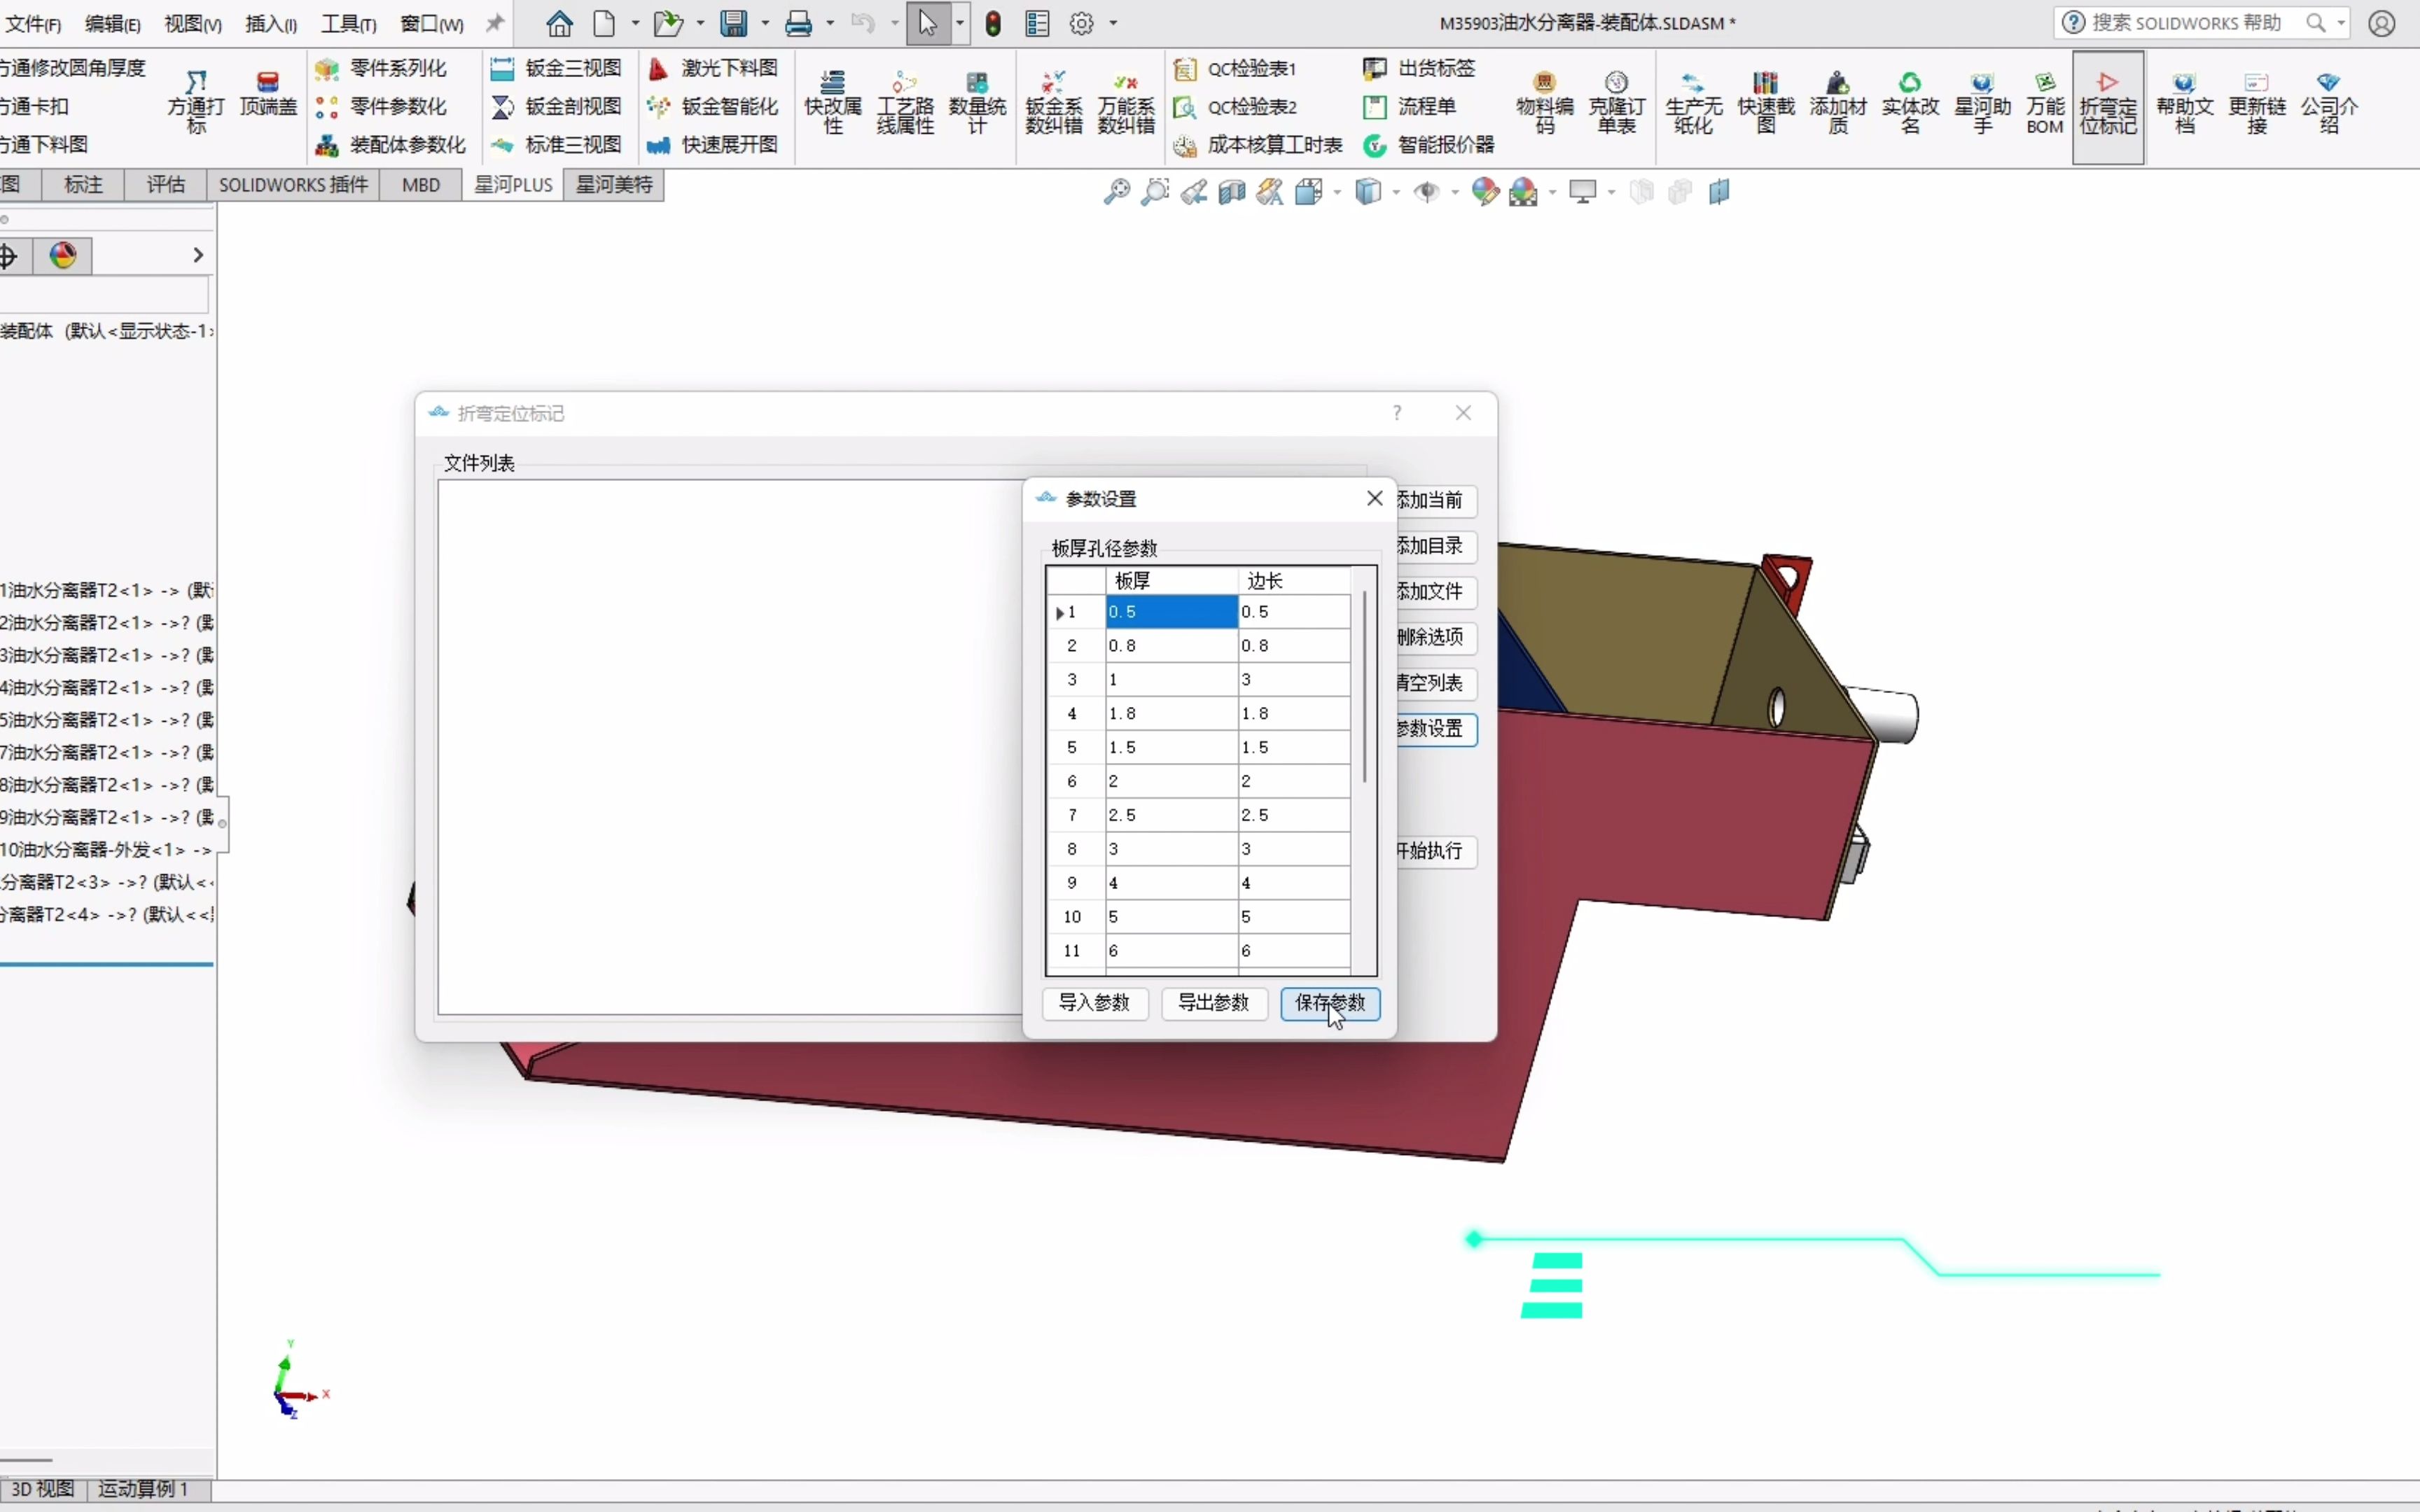Click the rebuild traffic light icon
The height and width of the screenshot is (1512, 2420).
993,23
